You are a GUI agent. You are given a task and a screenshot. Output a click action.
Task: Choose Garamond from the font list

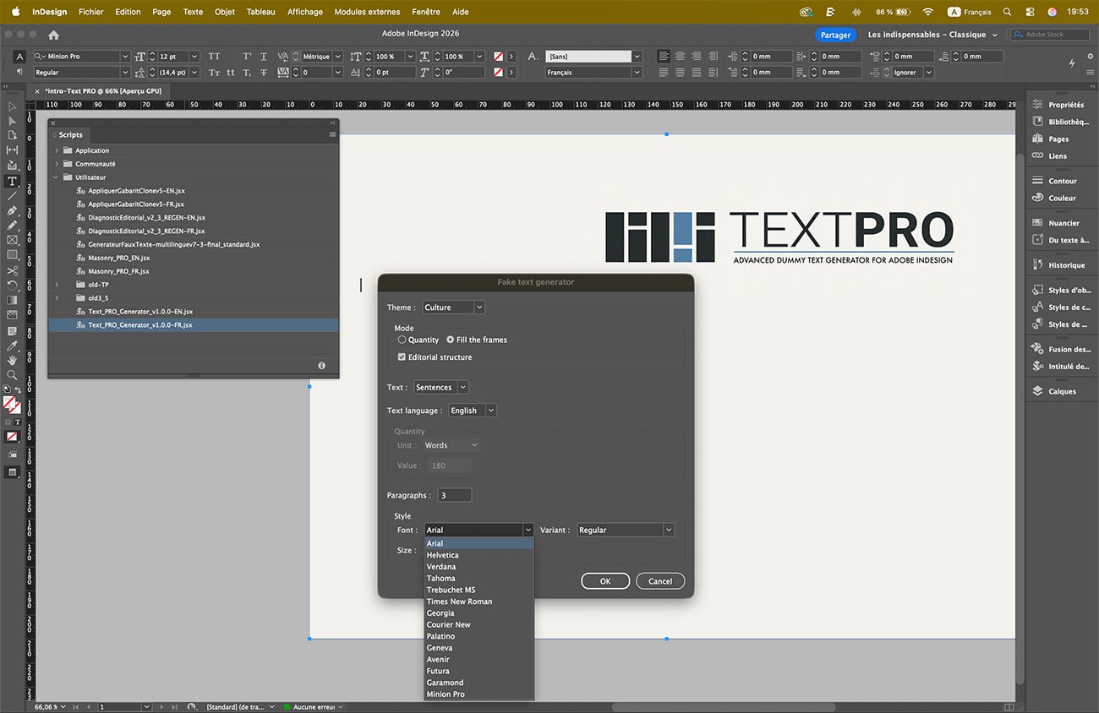[x=446, y=683]
